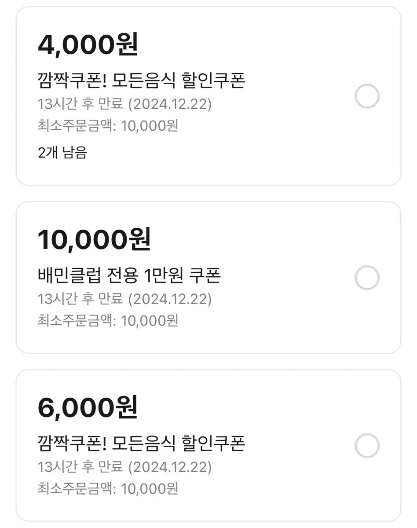Tap 최소주문금액 line in the 배민클럽 card
Screen dimensions: 417x528
(108, 320)
